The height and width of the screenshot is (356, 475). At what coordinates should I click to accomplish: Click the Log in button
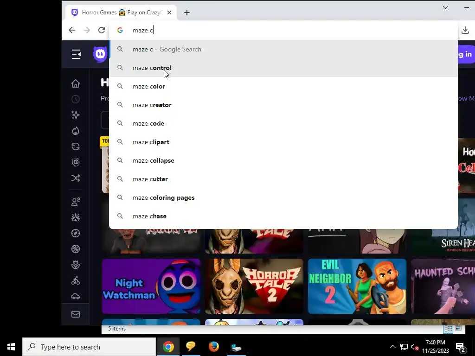pos(466,54)
